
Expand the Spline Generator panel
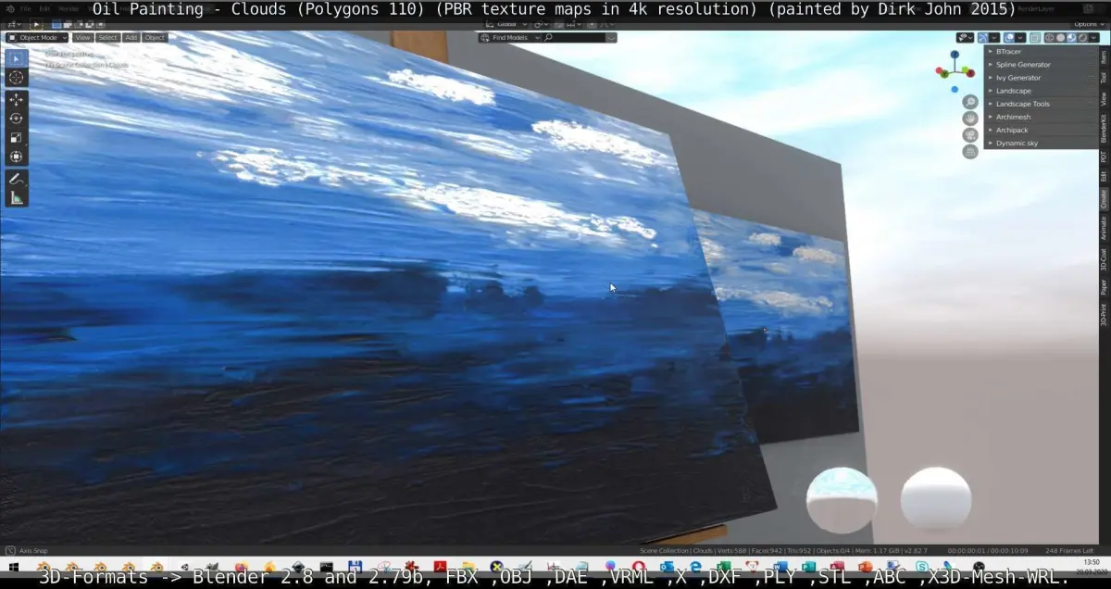(1041, 65)
